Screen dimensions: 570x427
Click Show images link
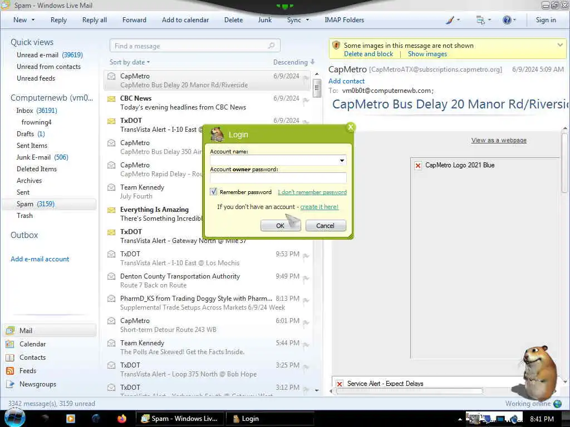[427, 54]
